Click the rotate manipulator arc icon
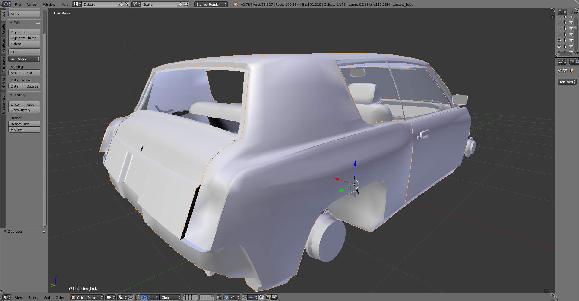Image resolution: width=579 pixels, height=301 pixels. click(x=150, y=297)
